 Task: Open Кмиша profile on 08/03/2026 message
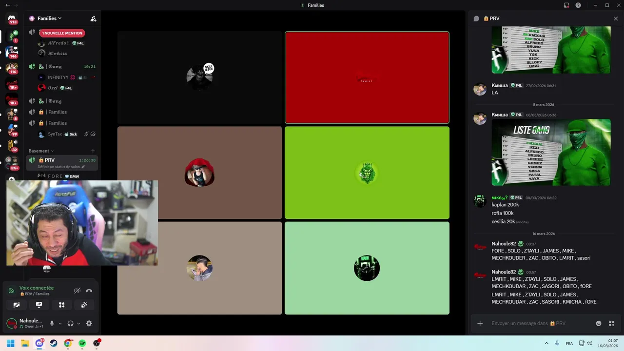point(500,115)
